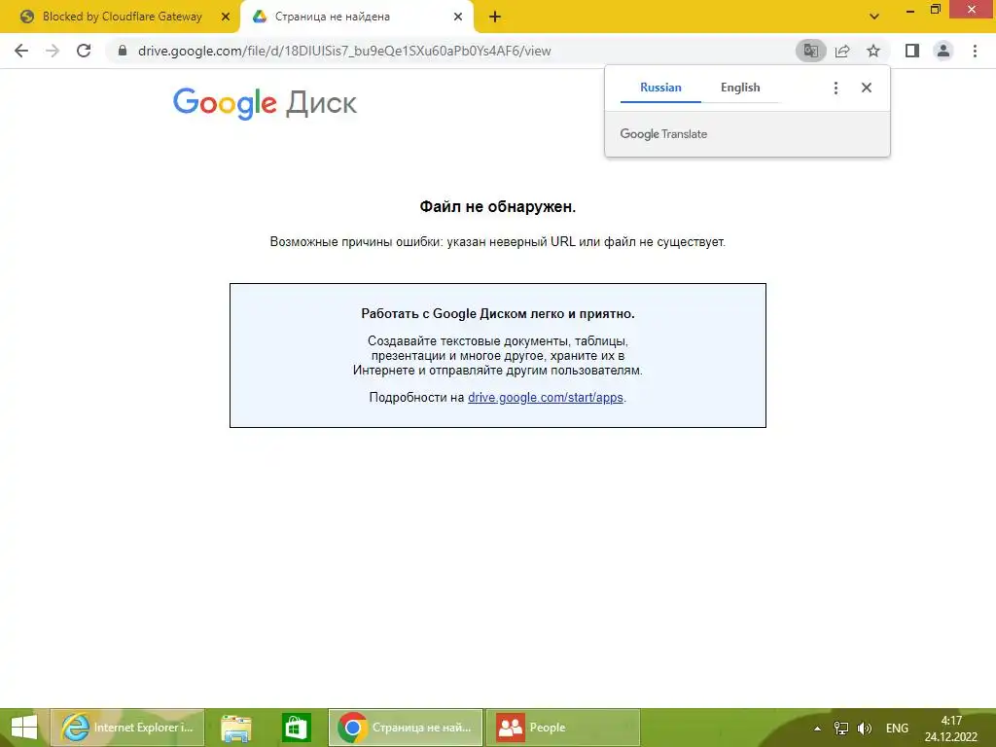Click the lock icon in the address bar

pyautogui.click(x=123, y=51)
